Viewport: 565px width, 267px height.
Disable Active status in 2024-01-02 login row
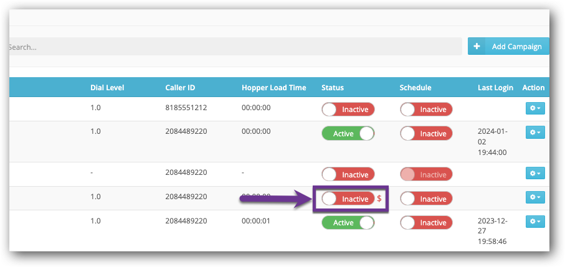coord(348,134)
